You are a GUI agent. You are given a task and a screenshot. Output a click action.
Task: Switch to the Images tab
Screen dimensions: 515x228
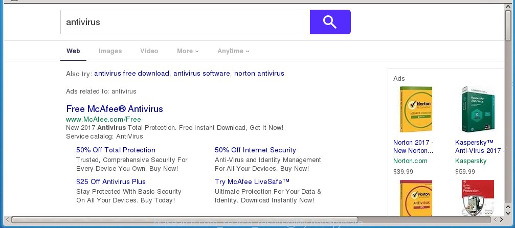tap(110, 51)
